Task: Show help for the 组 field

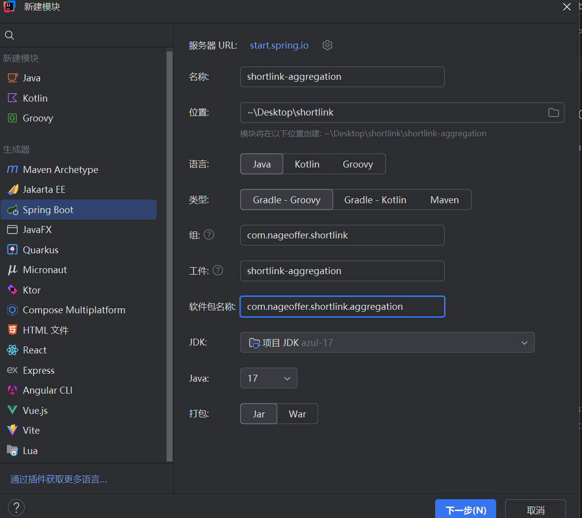Action: pos(209,235)
